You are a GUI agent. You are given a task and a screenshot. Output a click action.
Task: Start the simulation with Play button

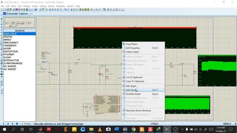3,124
